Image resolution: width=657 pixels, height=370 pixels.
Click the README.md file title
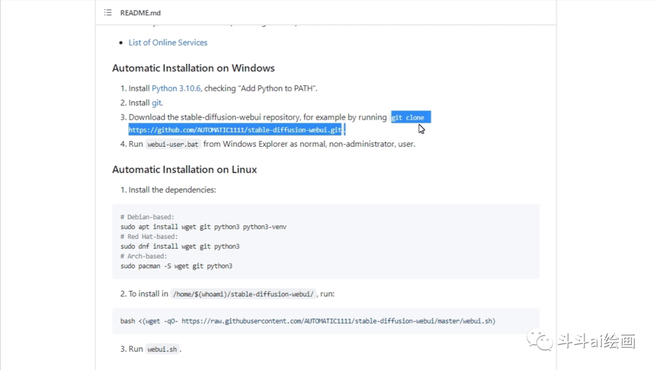point(141,13)
